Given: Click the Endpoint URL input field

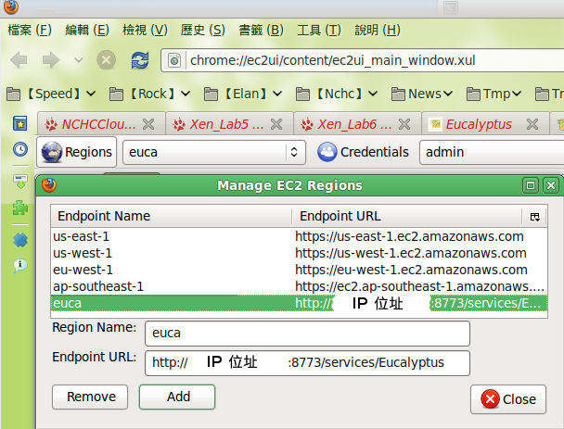Looking at the screenshot, I should click(x=308, y=363).
